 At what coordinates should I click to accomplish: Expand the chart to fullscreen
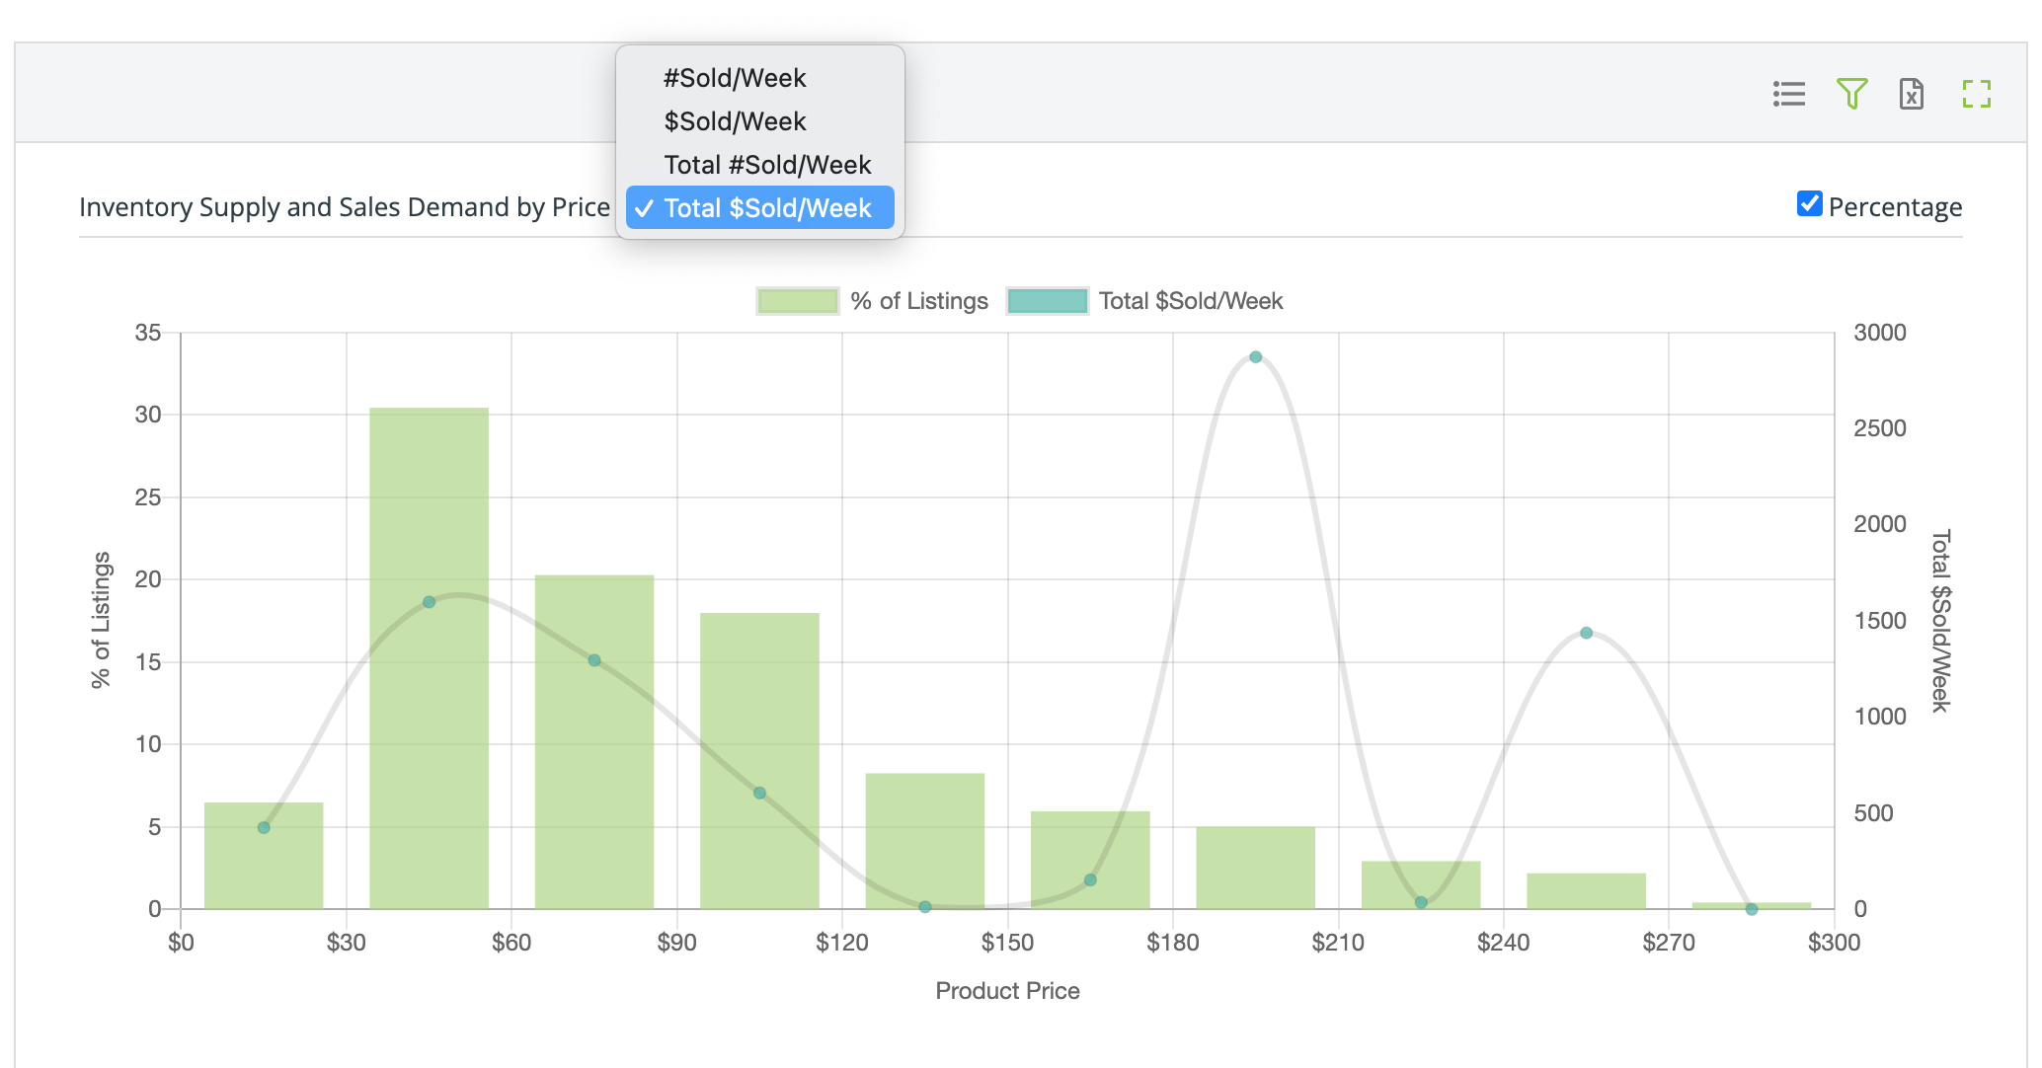click(1975, 94)
